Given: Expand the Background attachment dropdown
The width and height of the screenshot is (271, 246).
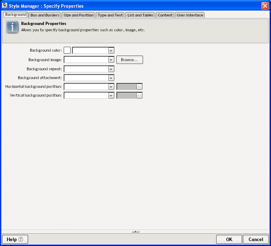Looking at the screenshot, I should pos(111,78).
